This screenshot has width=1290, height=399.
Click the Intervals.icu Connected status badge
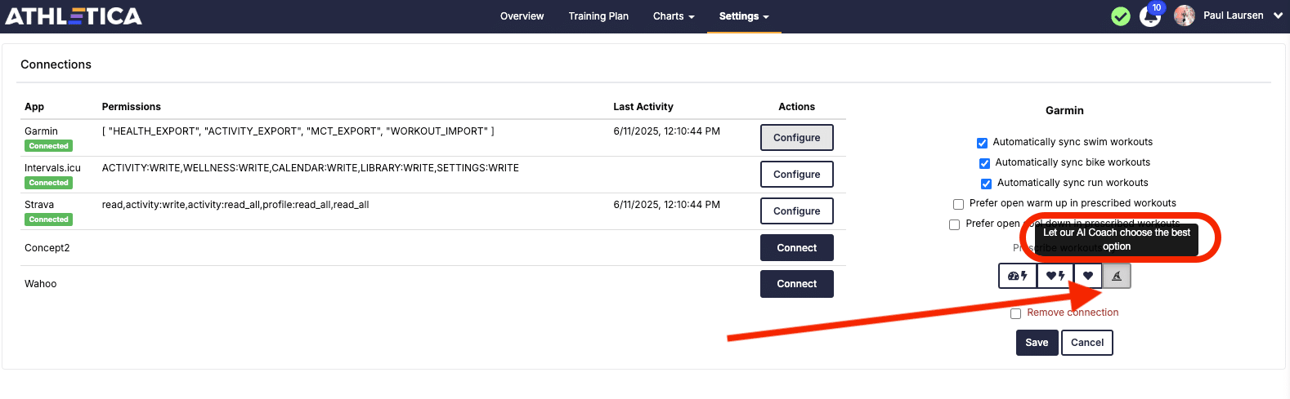pyautogui.click(x=49, y=183)
